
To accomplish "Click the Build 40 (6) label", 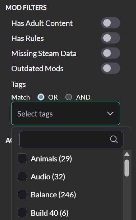I will 50,213.
